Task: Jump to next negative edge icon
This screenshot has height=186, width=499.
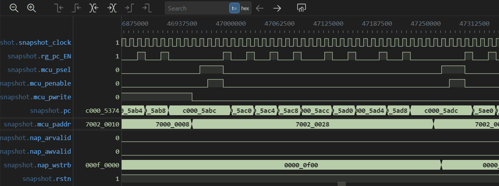Action: point(147,8)
